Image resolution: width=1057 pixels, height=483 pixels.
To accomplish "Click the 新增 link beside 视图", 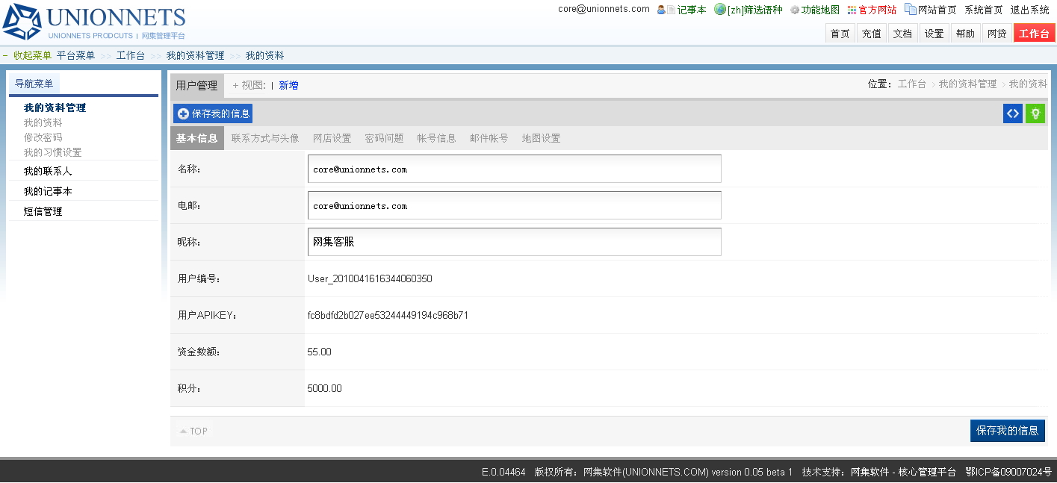I will [288, 86].
